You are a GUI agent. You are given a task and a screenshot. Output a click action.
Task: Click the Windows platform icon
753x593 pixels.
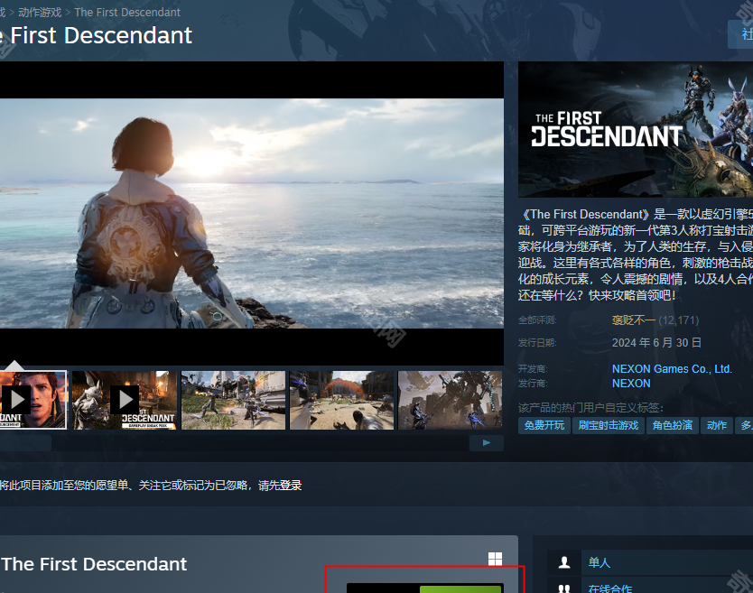(x=495, y=559)
